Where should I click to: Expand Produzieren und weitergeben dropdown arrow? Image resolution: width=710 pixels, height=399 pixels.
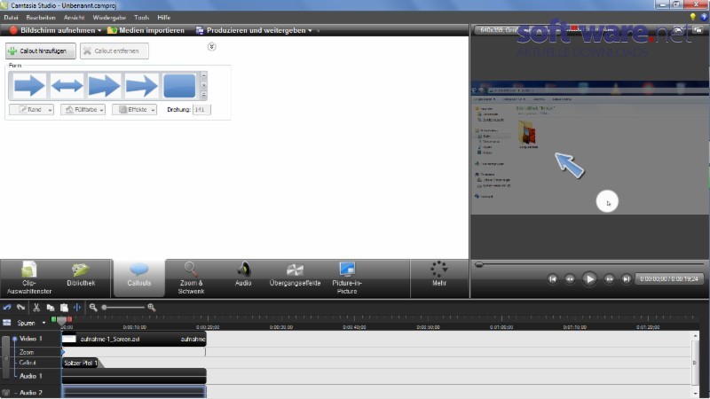[310, 31]
